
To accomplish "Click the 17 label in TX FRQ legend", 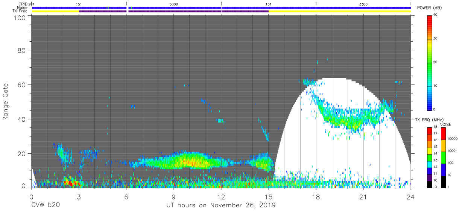I will [x=435, y=133].
